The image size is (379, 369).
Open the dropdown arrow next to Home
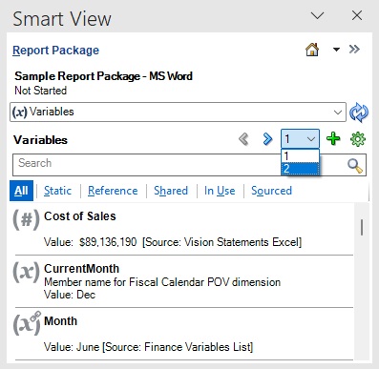(336, 50)
